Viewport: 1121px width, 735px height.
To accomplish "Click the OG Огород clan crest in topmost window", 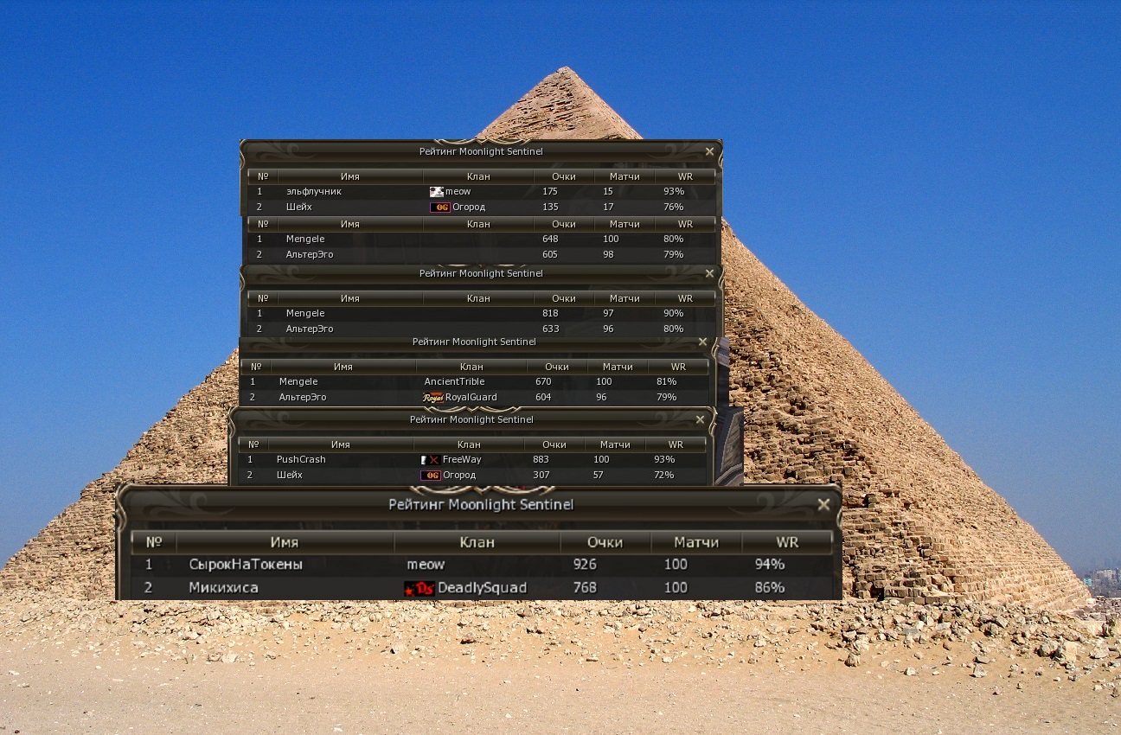I will coord(439,207).
